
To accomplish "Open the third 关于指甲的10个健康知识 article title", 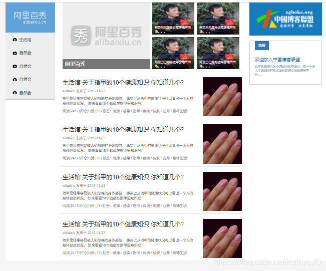I will click(123, 177).
